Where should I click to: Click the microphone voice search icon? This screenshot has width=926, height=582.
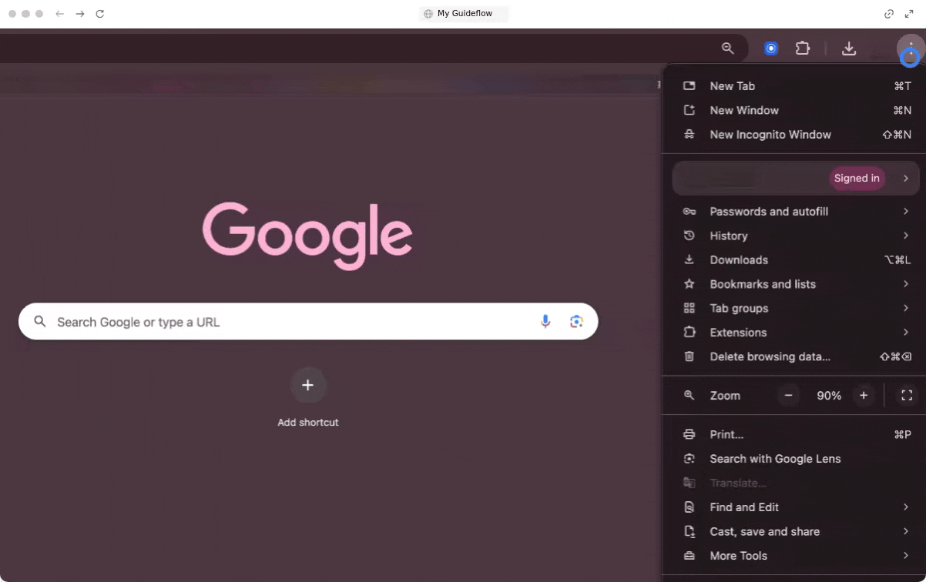click(x=545, y=322)
